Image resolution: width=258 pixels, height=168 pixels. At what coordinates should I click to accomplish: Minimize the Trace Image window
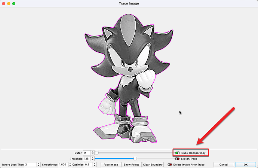[x=9, y=3]
